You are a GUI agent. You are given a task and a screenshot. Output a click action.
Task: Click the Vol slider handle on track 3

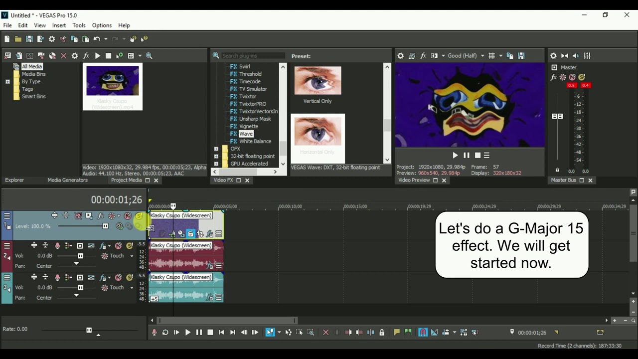coord(80,288)
